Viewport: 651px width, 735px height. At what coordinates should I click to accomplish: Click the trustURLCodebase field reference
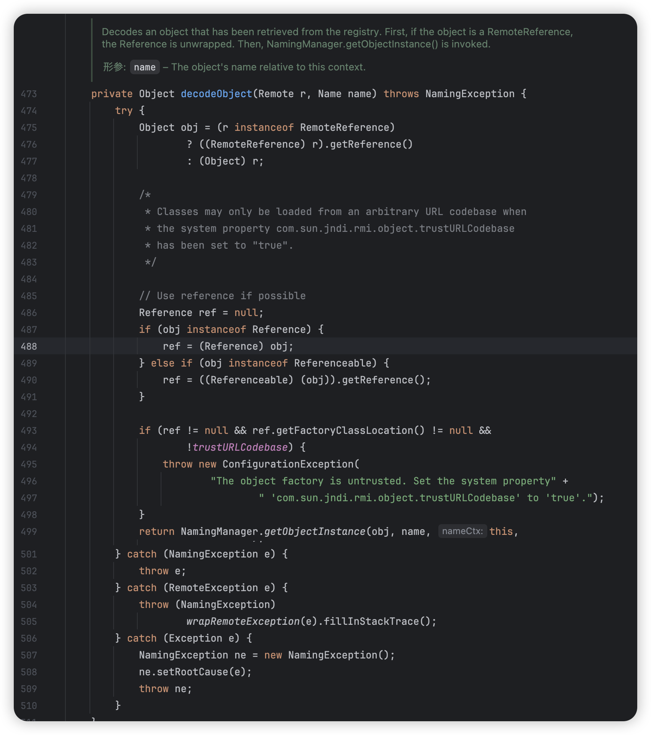[240, 447]
